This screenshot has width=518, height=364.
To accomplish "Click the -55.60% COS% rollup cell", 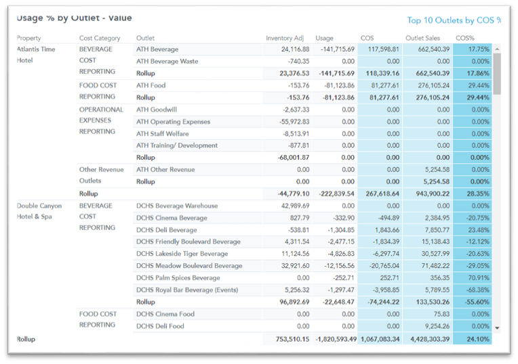I will pyautogui.click(x=473, y=302).
